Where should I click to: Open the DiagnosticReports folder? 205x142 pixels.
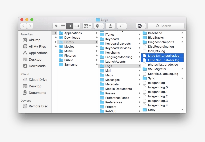coord(162,42)
